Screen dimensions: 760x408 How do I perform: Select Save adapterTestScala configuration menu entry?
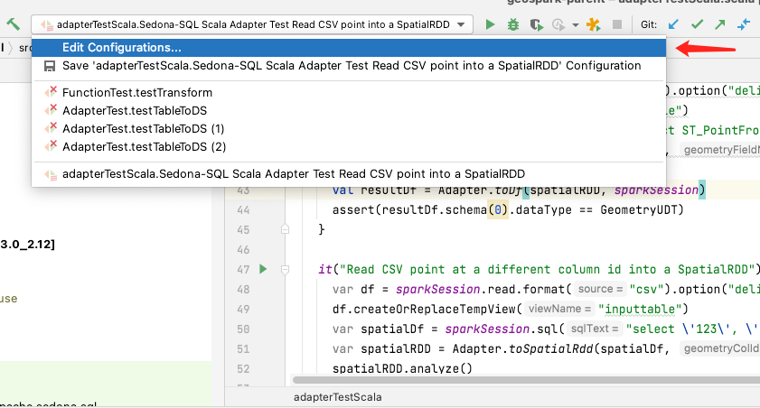coord(351,66)
